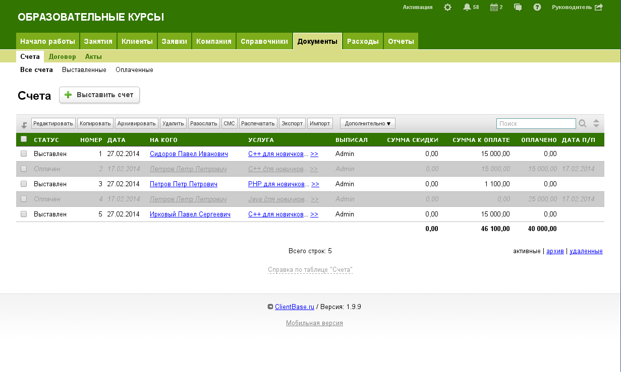This screenshot has width=621, height=372.
Task: Open settings via the gear icon
Action: click(x=447, y=8)
